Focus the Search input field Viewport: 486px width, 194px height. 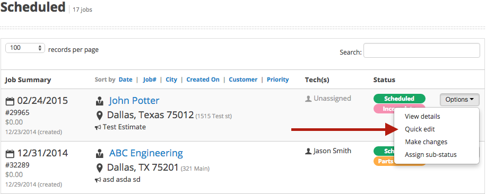click(421, 50)
